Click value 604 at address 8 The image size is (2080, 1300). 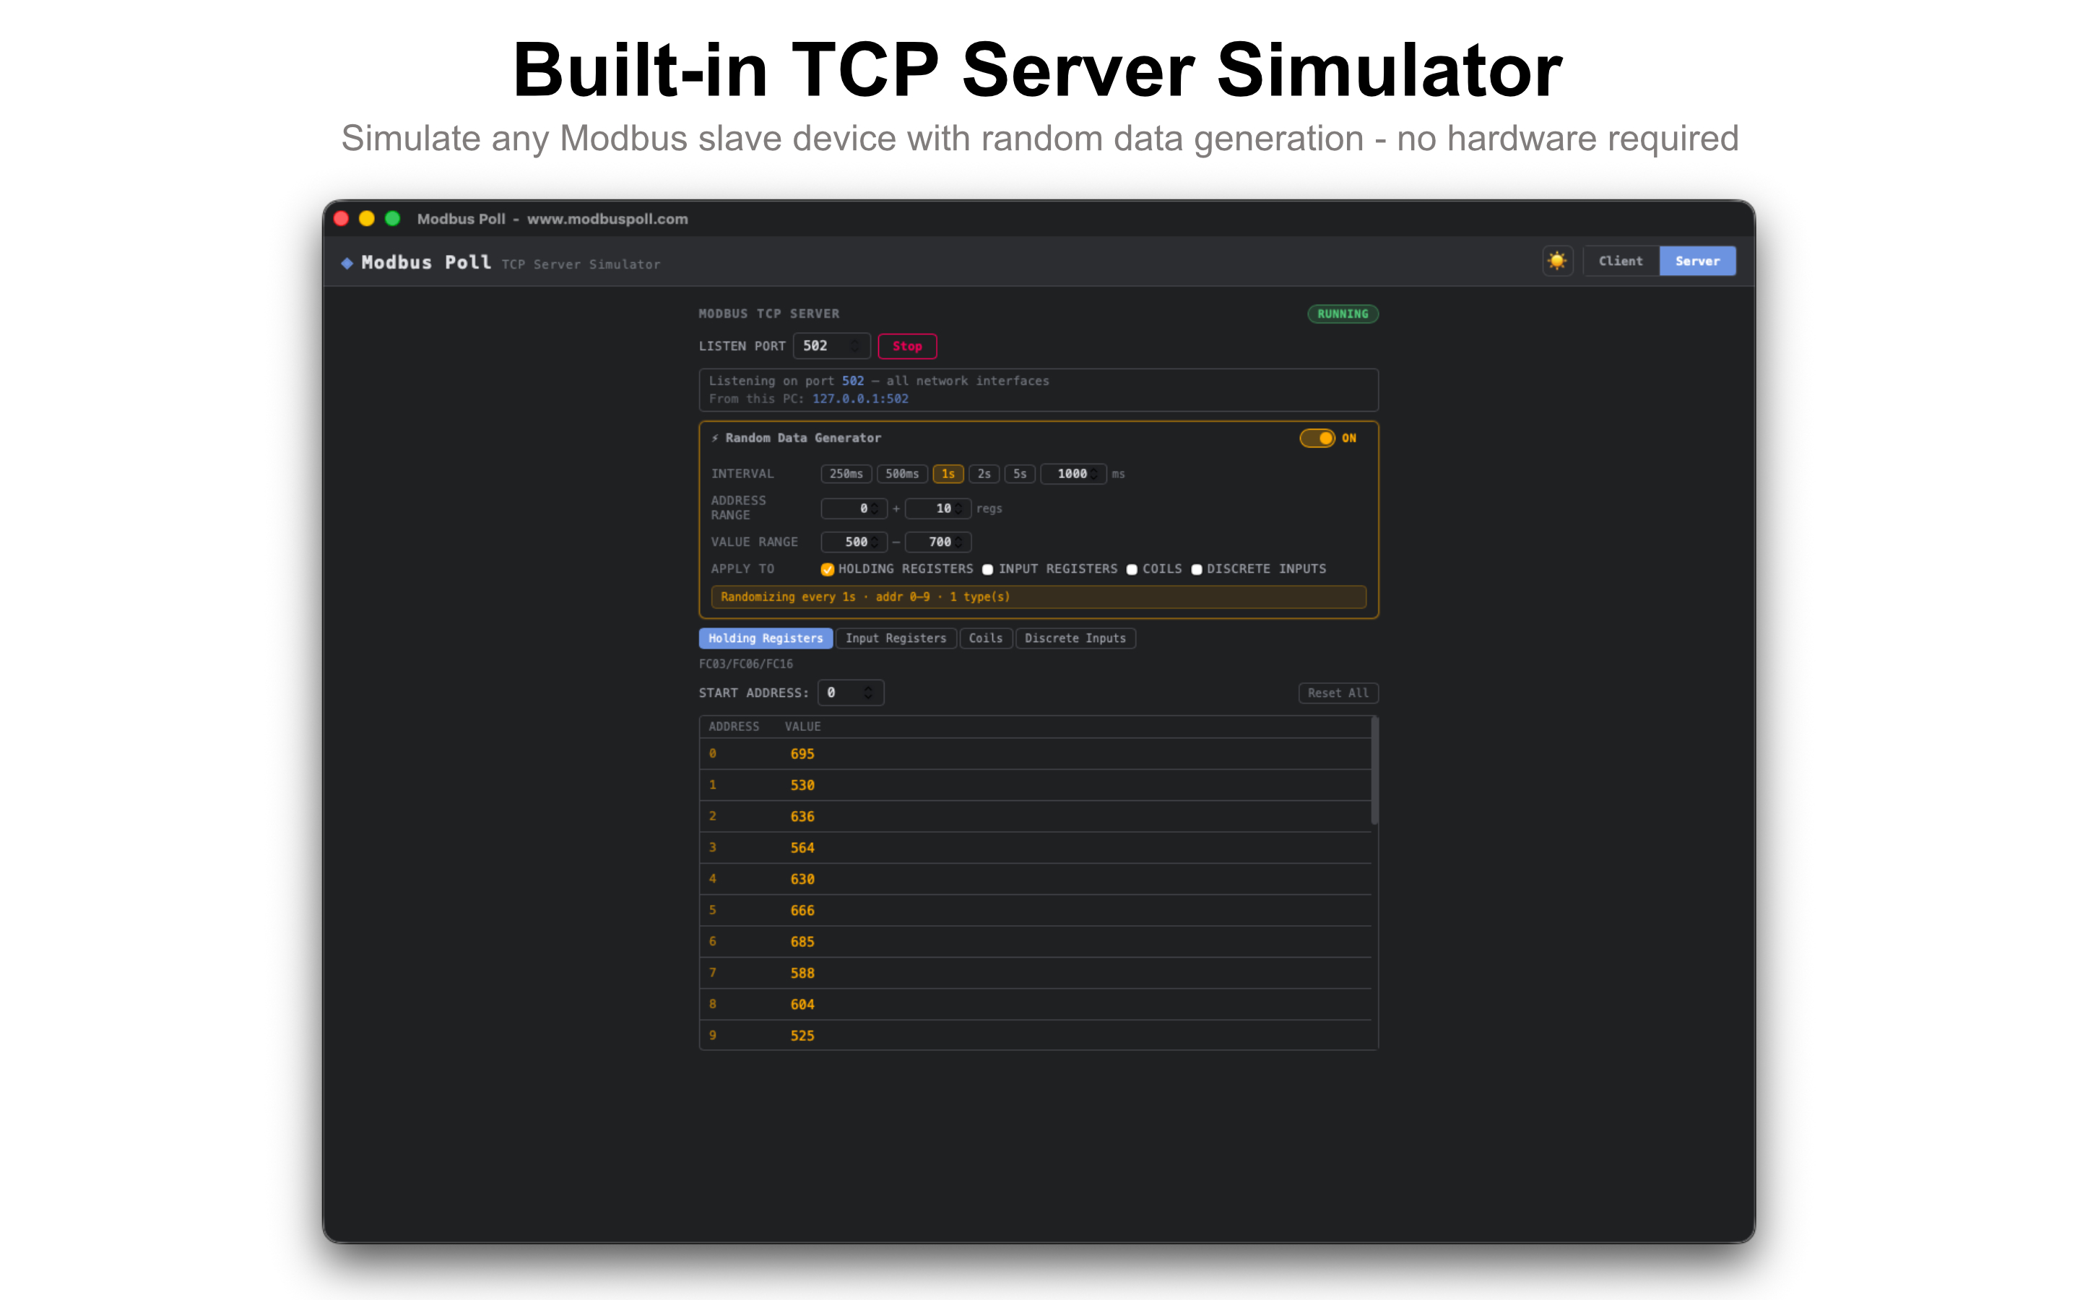[802, 1005]
